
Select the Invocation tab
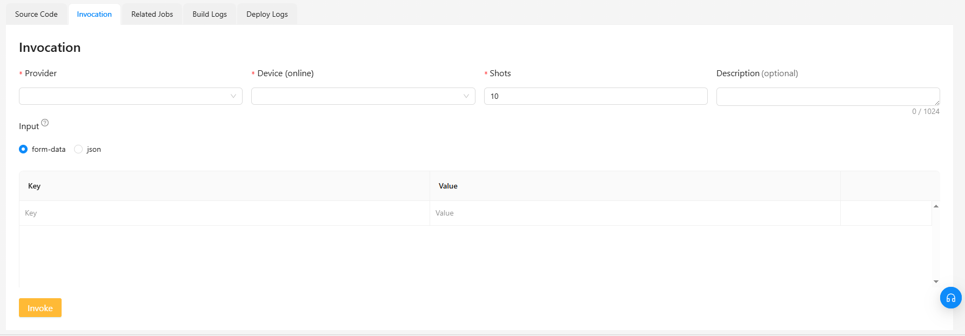point(94,14)
